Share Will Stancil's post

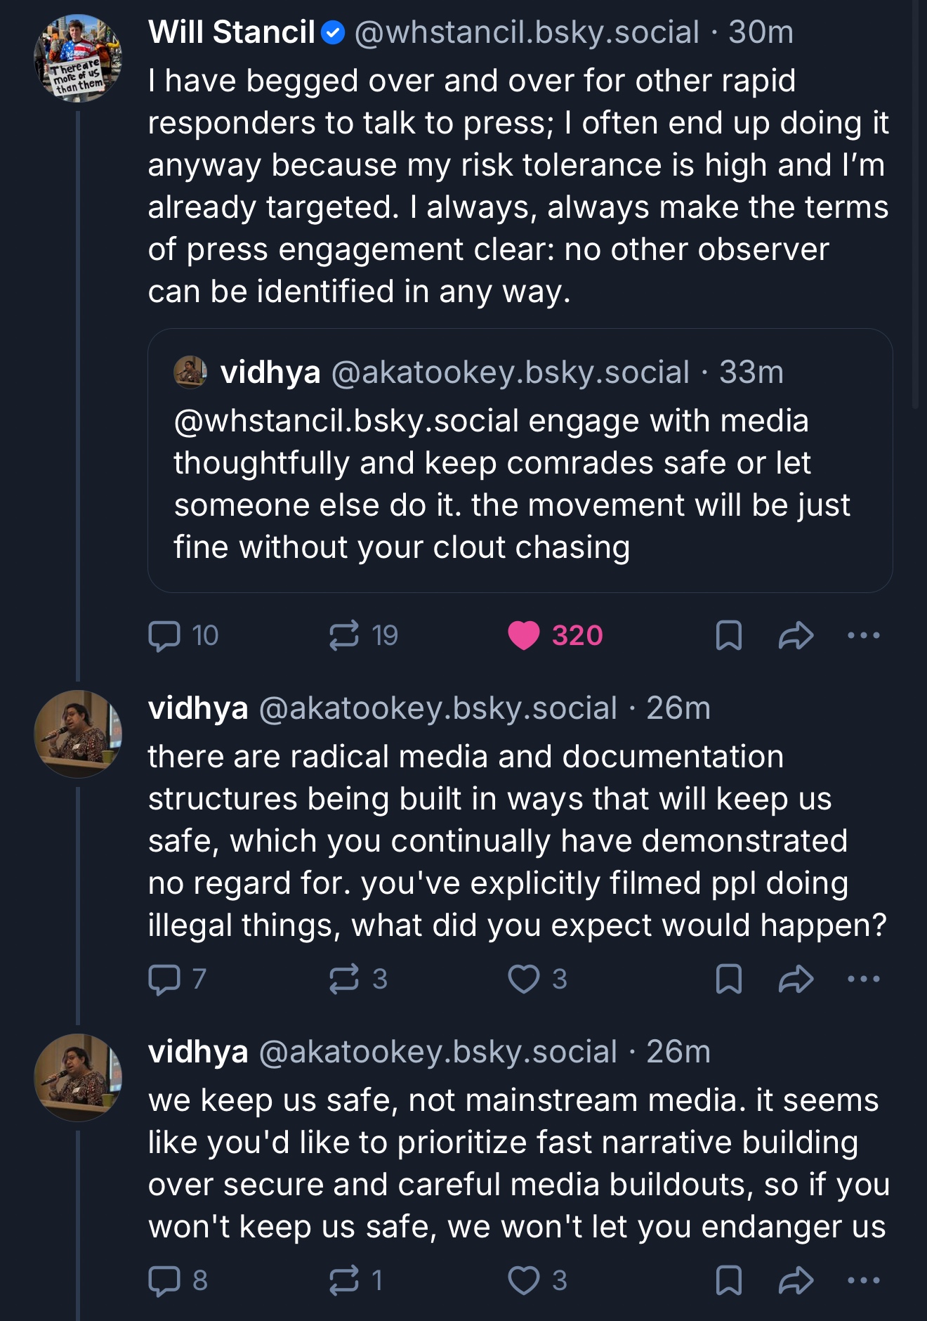coord(796,636)
